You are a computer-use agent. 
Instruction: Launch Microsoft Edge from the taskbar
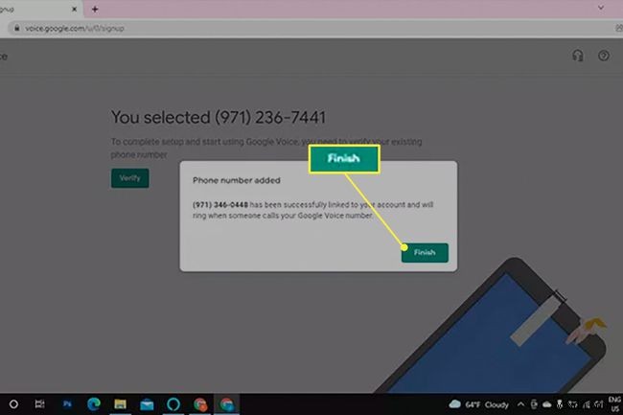point(94,404)
